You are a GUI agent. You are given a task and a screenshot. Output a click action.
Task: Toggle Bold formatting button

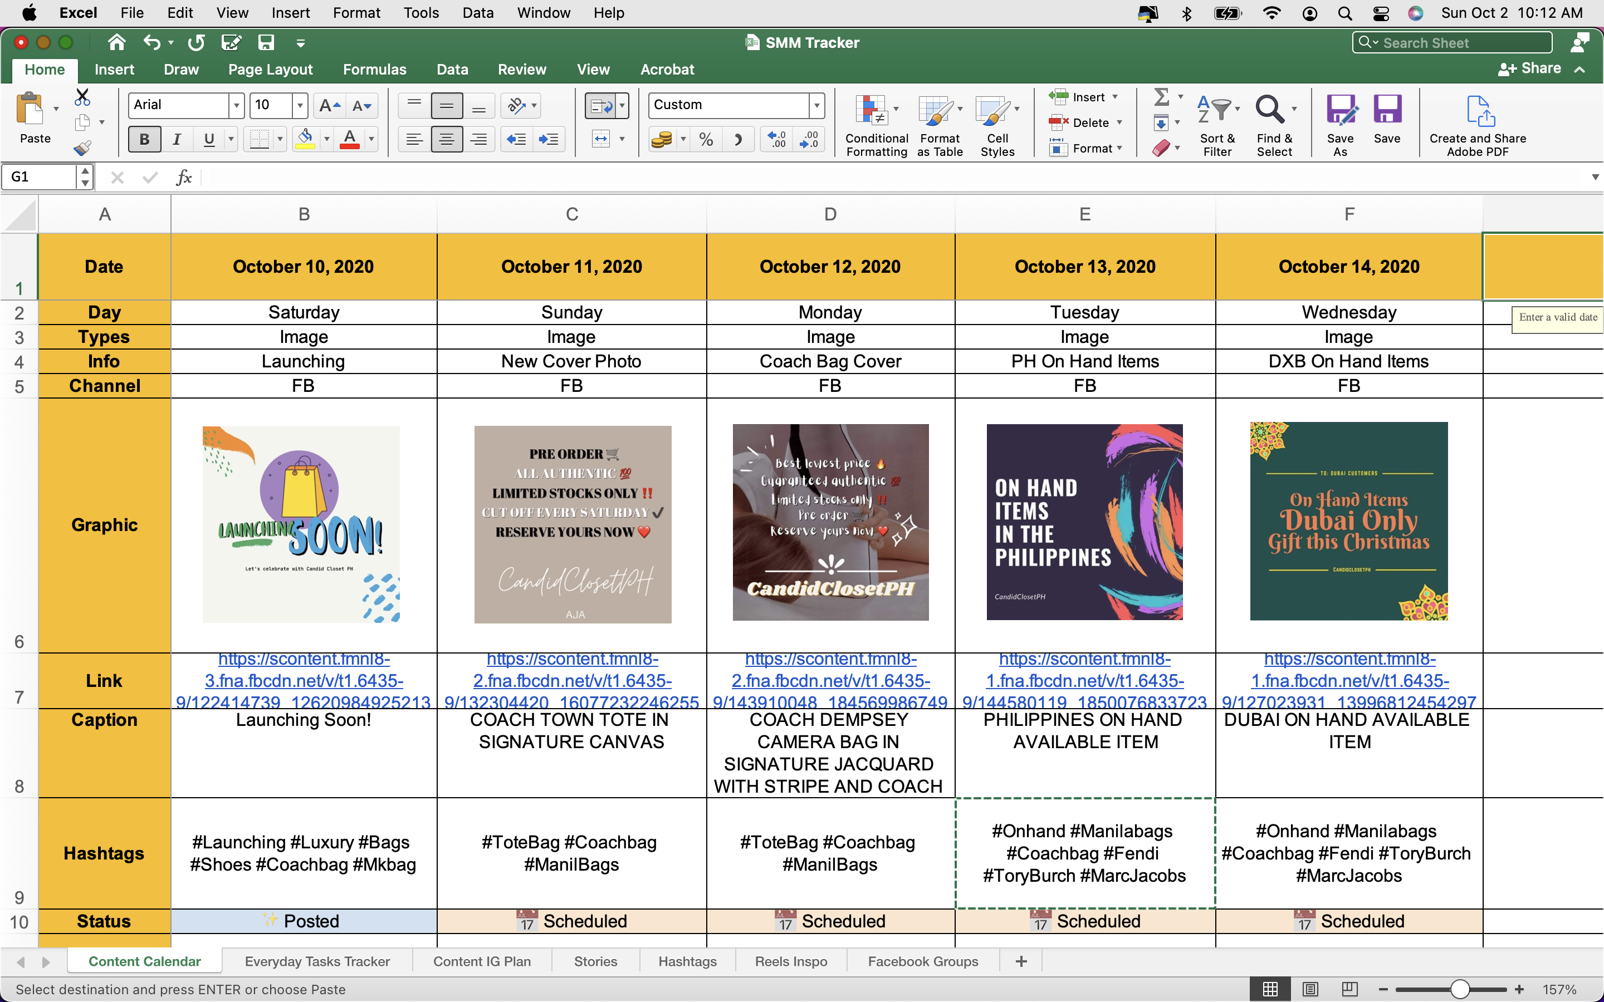click(x=144, y=139)
